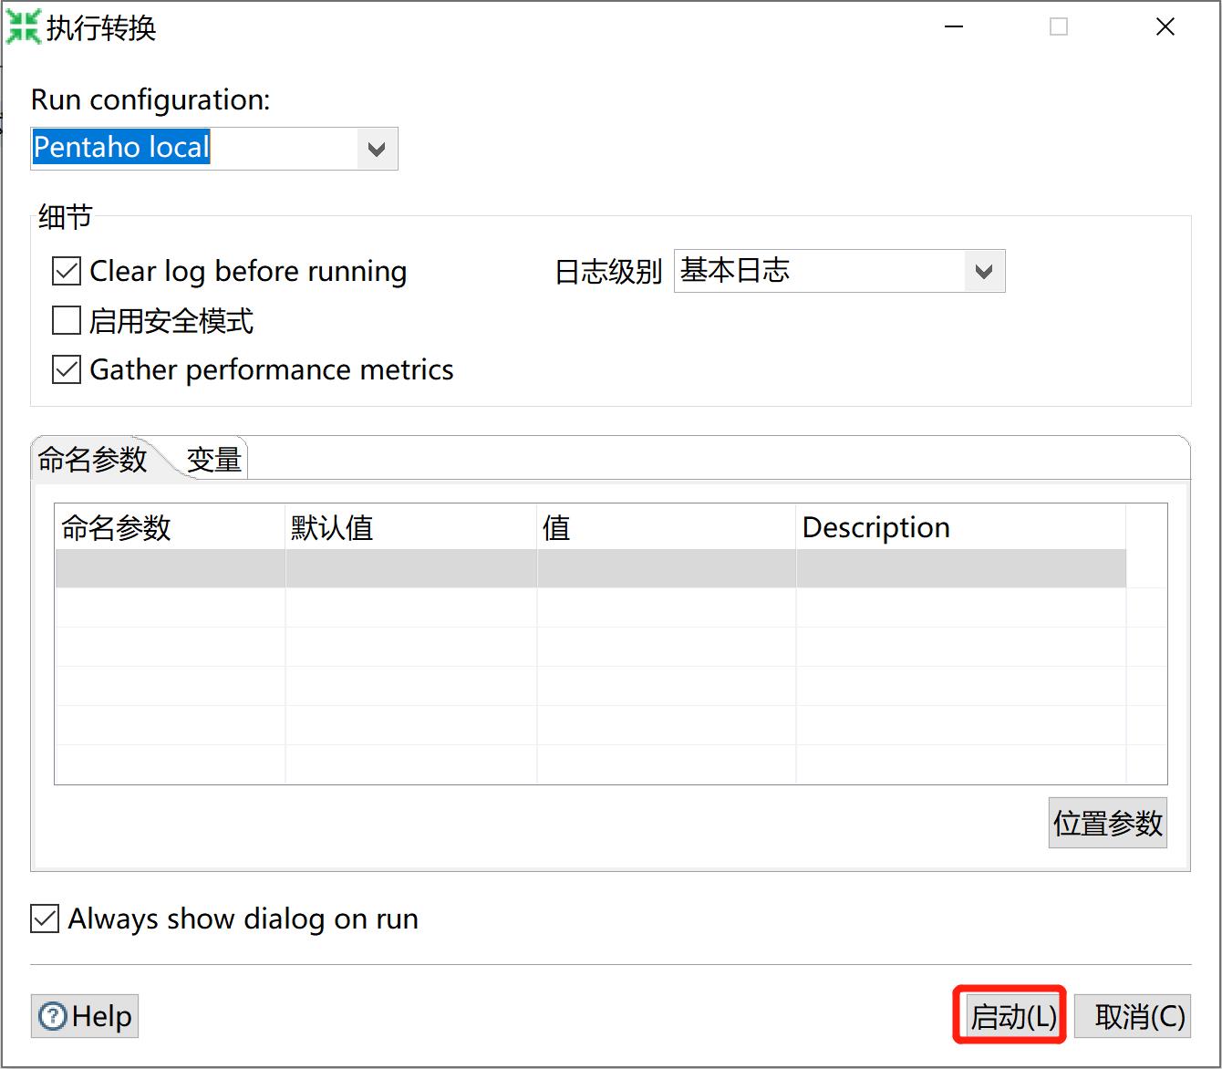Switch to the 变量 tab

pyautogui.click(x=214, y=460)
